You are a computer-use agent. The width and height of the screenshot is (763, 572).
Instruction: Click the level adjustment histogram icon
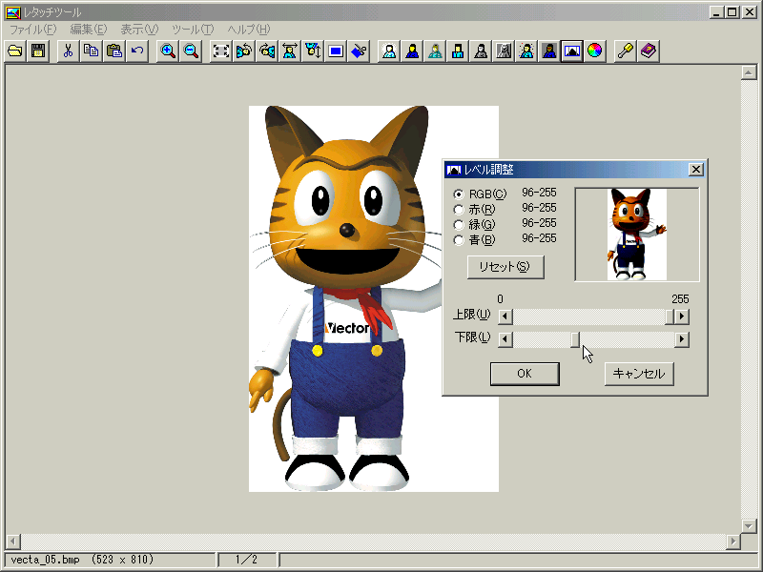pos(571,51)
